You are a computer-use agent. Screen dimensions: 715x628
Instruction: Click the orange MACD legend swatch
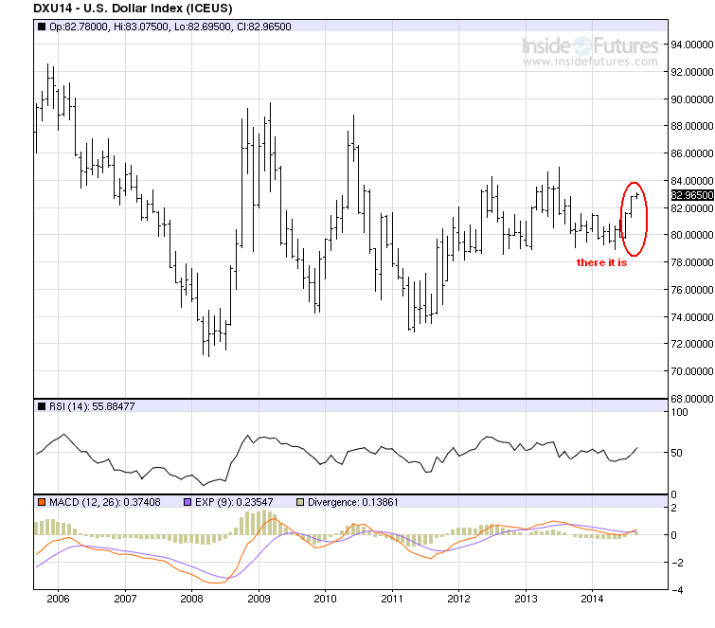coord(42,502)
